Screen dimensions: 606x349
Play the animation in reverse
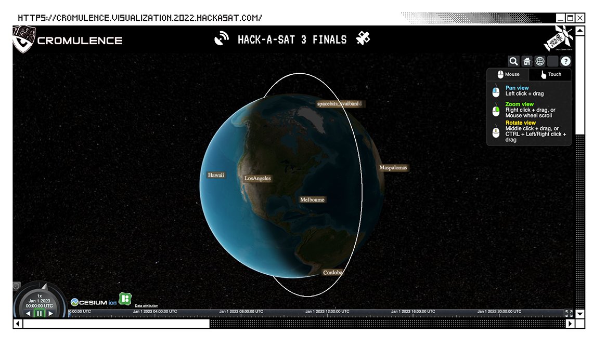click(x=28, y=314)
